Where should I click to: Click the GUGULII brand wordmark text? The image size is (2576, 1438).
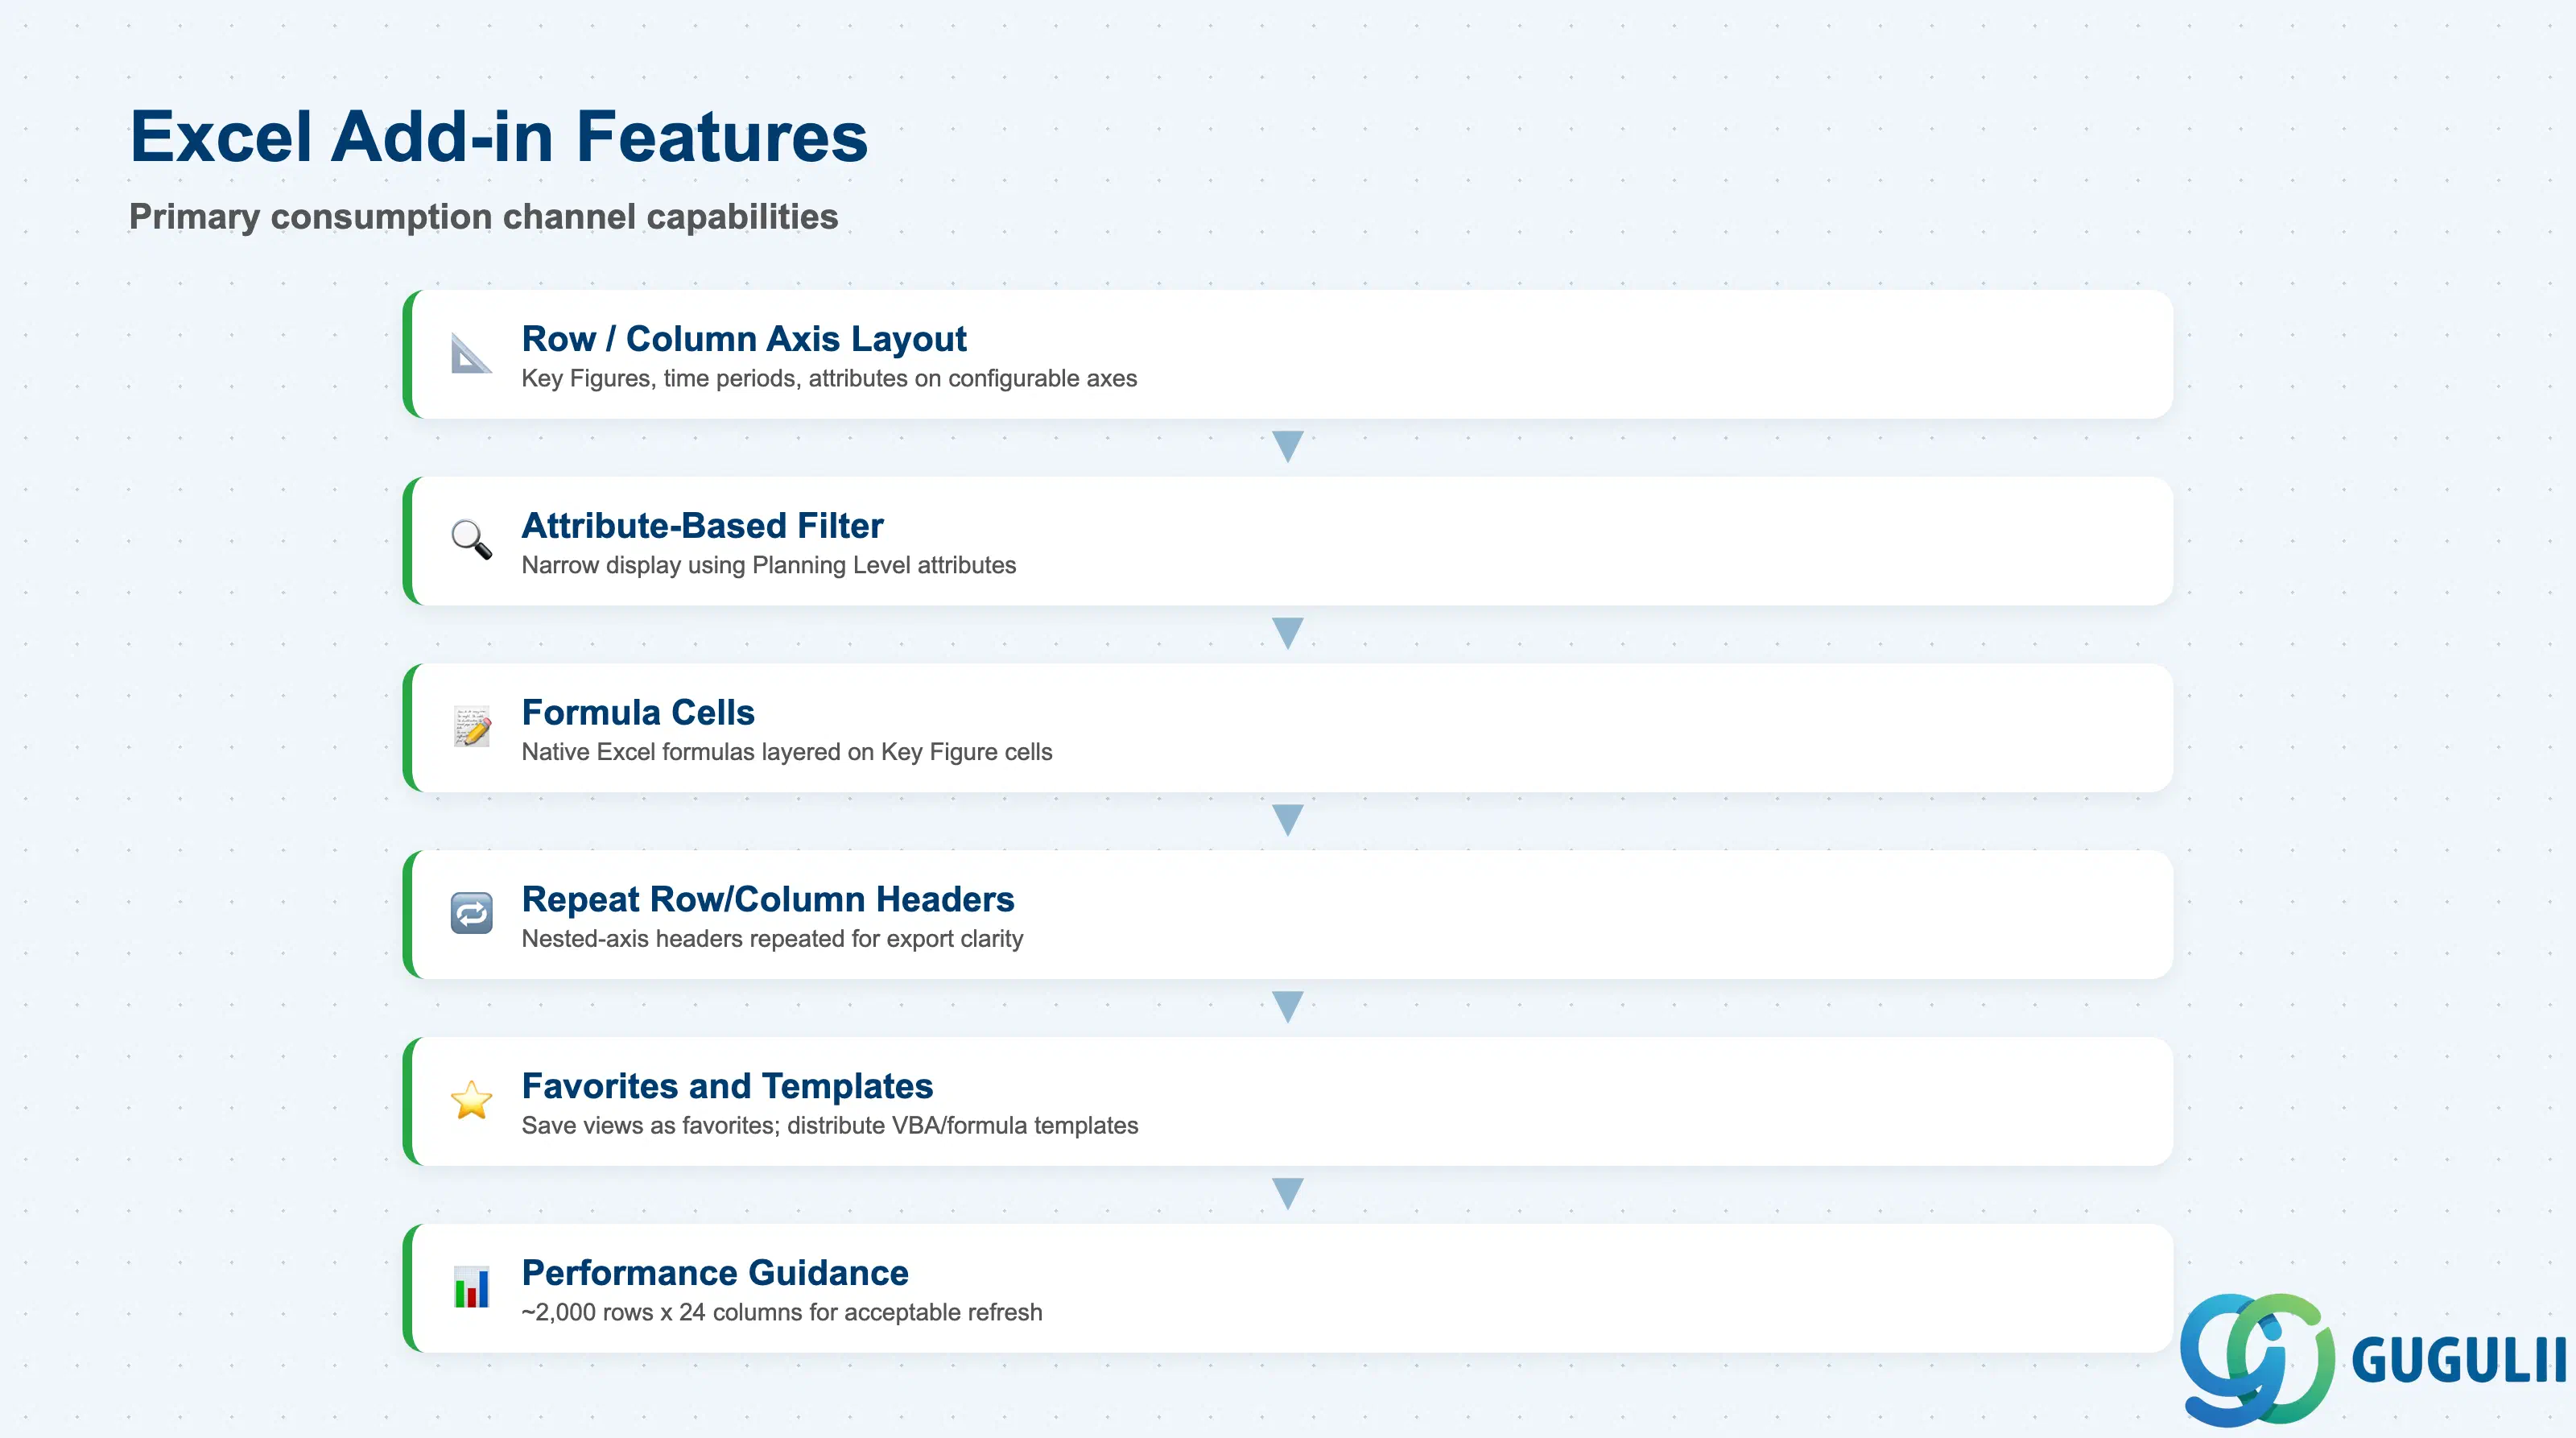click(x=2459, y=1361)
